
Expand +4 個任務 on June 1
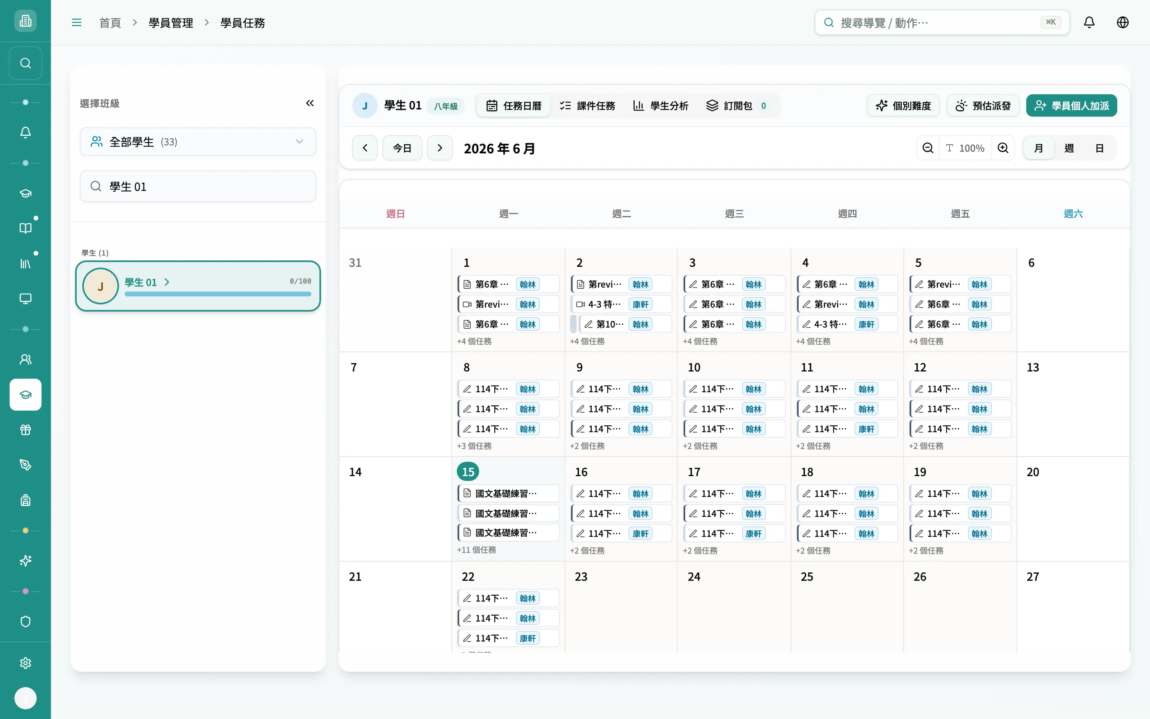point(474,342)
